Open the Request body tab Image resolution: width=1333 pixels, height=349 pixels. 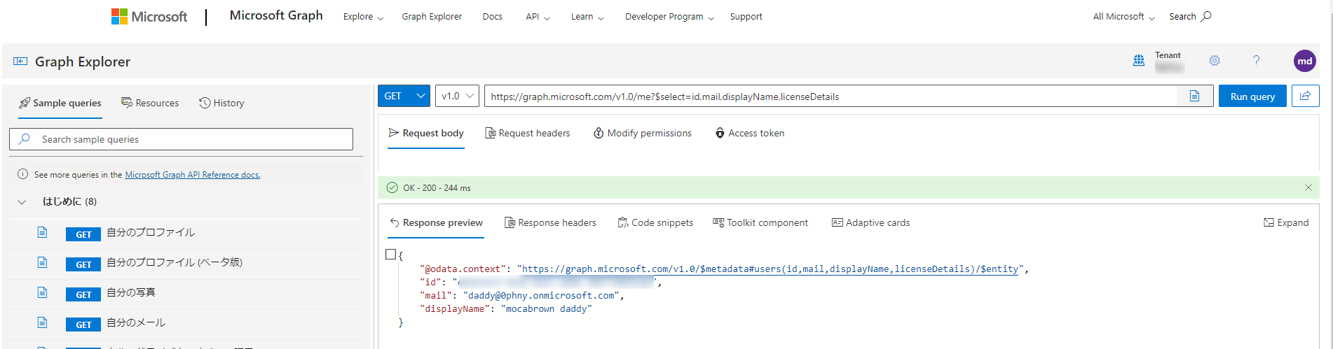(426, 133)
